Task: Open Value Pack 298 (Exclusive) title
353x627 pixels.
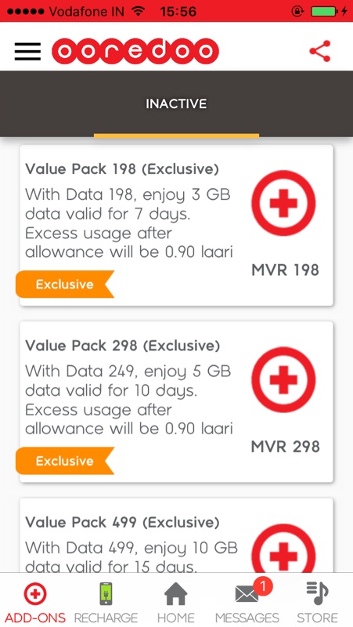Action: point(123,346)
